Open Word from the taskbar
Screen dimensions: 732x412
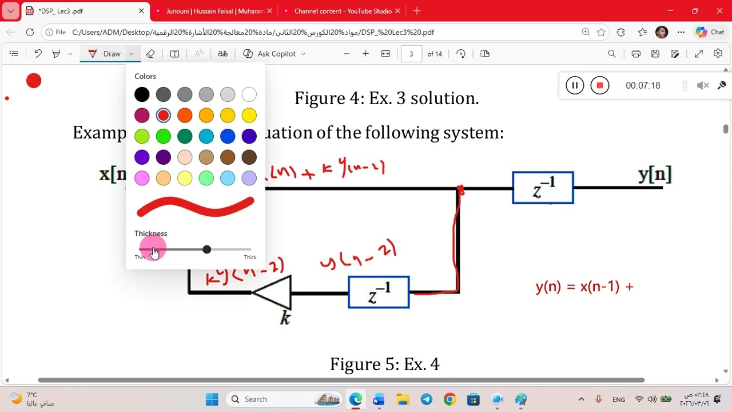click(379, 399)
